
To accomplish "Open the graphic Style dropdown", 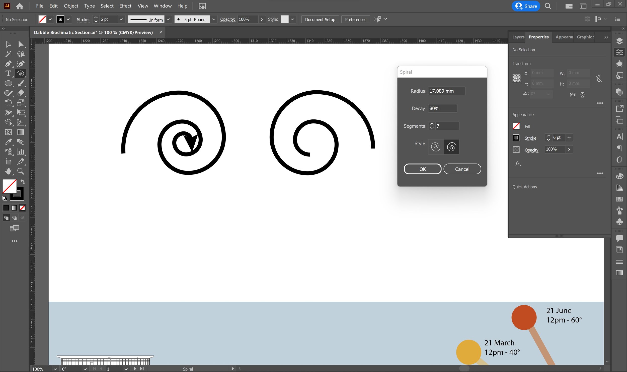I will [292, 19].
